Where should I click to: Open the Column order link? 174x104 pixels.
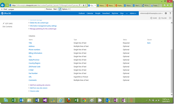[x=34, y=91]
